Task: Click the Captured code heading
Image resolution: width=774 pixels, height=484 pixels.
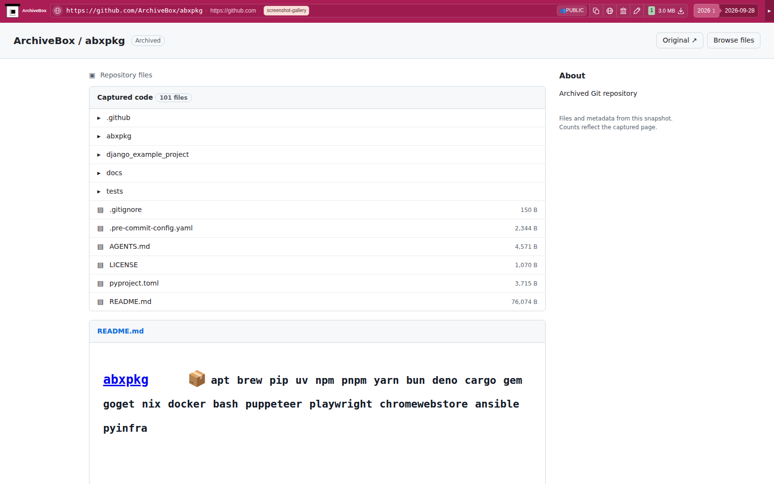Action: point(125,97)
